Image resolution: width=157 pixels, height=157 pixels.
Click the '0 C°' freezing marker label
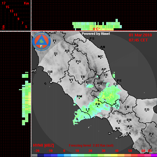tap(96, 29)
